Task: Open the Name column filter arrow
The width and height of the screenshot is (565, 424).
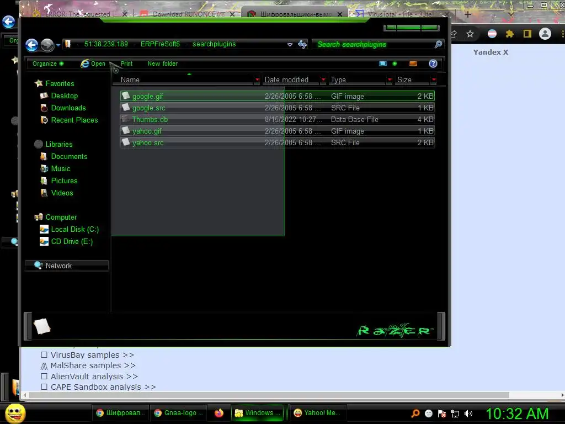Action: [257, 79]
